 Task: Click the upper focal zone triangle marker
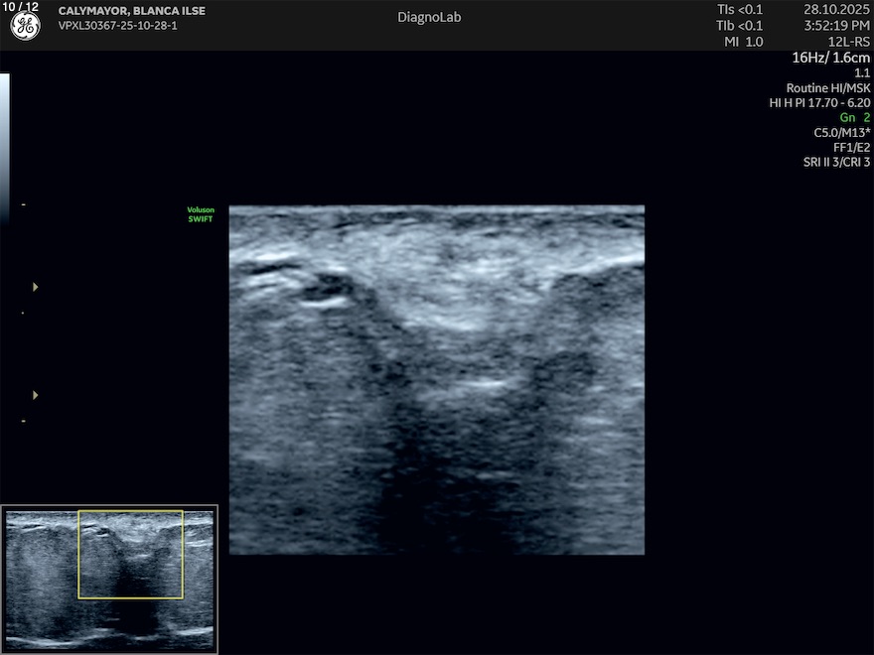36,287
